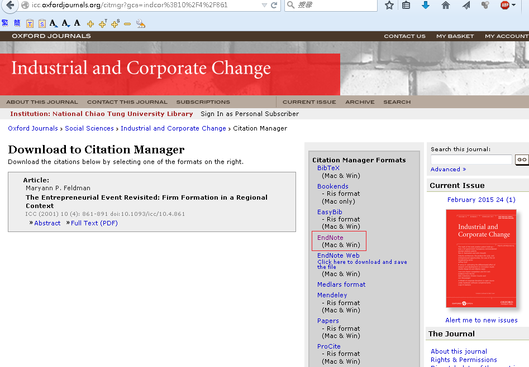Image resolution: width=529 pixels, height=367 pixels.
Task: Download citation in EndNote format
Action: (x=330, y=238)
